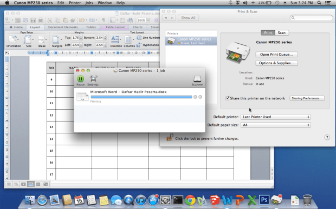Viewport: 336px width, 209px height.
Task: Switch to the Home ribbon tab
Action: pos(16,27)
